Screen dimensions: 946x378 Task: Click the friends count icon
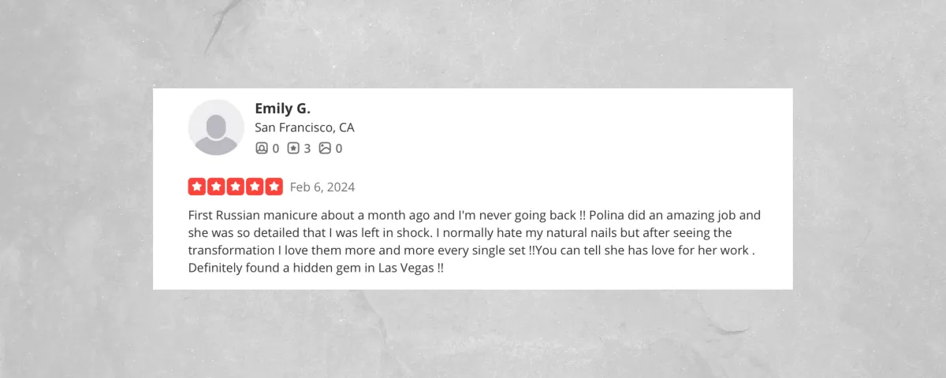262,148
